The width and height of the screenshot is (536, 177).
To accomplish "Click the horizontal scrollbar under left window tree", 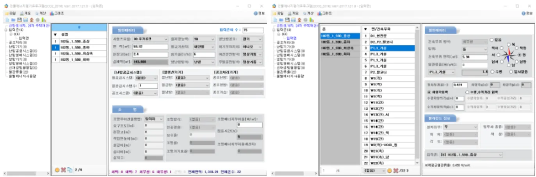I will [x=26, y=173].
